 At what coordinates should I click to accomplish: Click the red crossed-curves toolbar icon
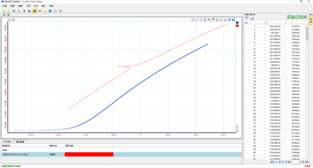coord(40,11)
